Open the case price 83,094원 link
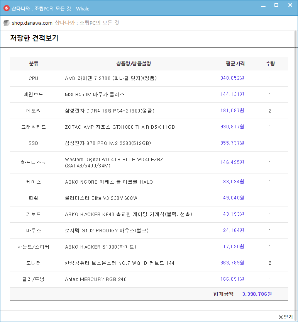Screen dimensions: 298x322 tap(234, 182)
